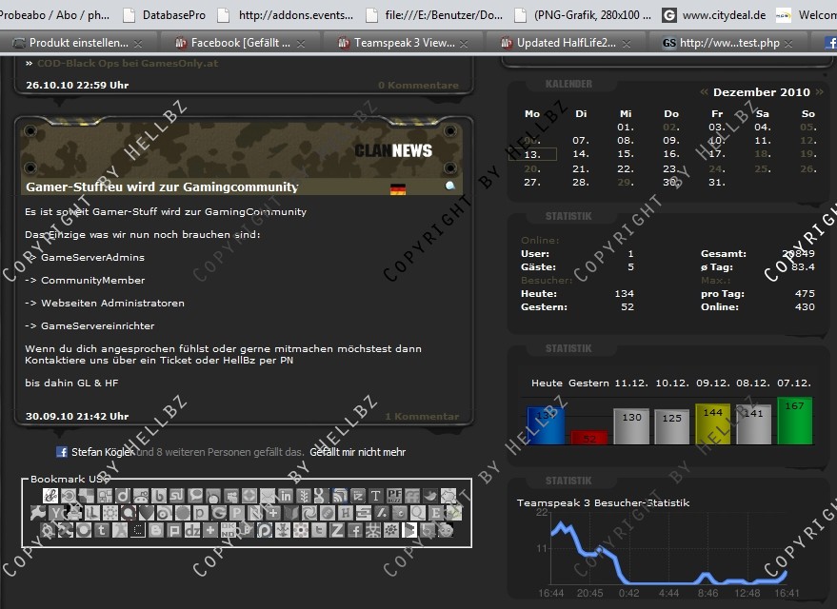Click the printer bookmark icon
The image size is (837, 609).
tap(73, 513)
